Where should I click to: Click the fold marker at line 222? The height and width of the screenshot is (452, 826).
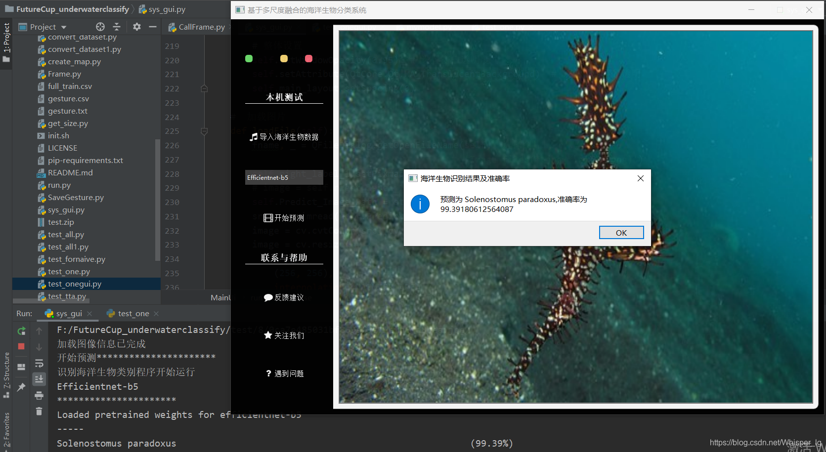(x=204, y=88)
